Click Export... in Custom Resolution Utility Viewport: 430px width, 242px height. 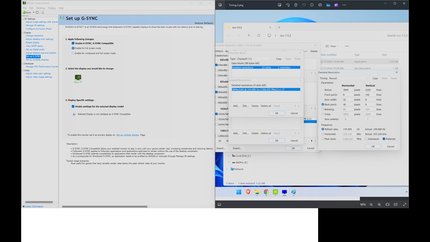tap(237, 148)
